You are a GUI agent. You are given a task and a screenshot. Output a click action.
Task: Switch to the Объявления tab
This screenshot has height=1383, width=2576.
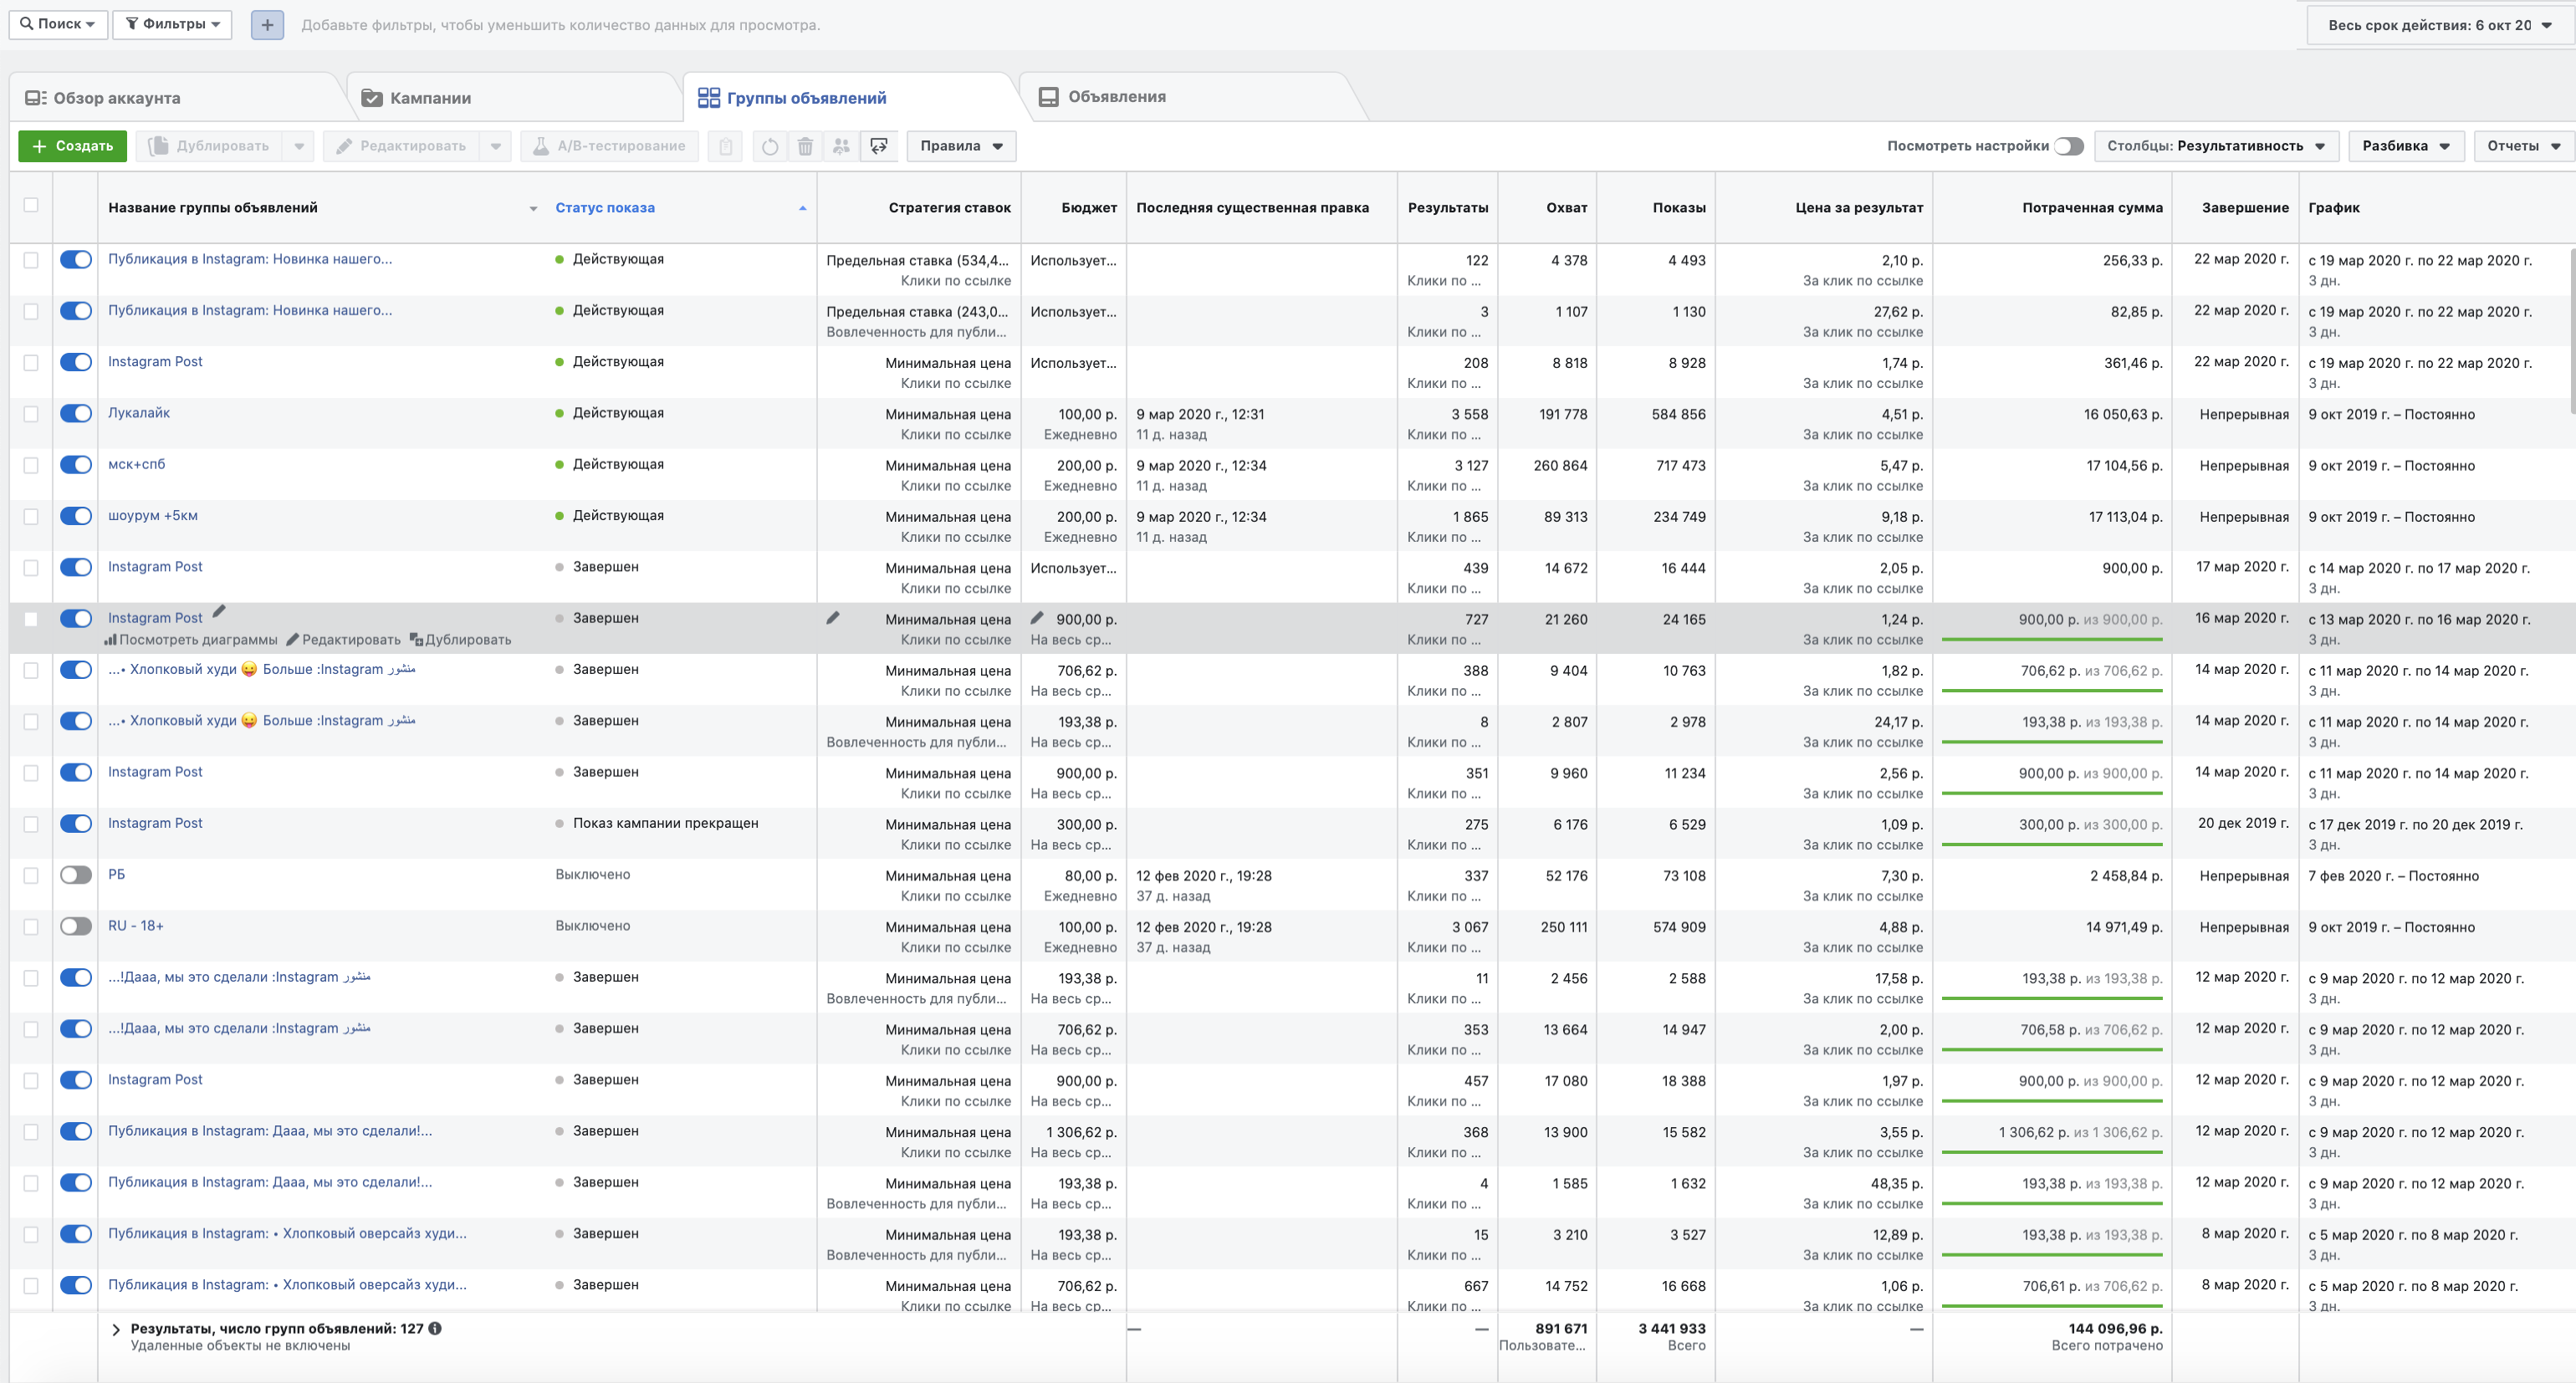point(1116,97)
